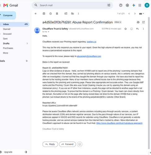Open Purchases category

(x=8, y=48)
